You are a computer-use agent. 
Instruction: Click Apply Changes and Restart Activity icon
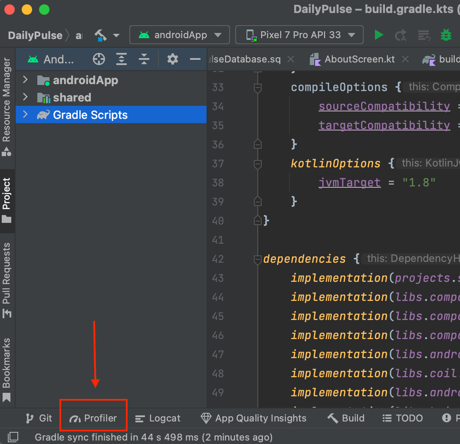401,35
